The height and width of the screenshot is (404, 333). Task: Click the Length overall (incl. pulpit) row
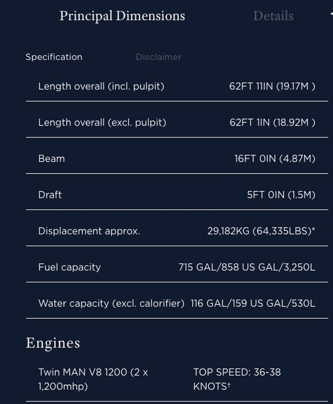(177, 87)
